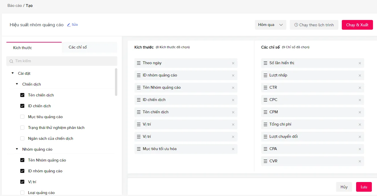Remove the Lượt chuyển đổi metric
Viewport: 377px width, 196px height.
click(x=360, y=137)
